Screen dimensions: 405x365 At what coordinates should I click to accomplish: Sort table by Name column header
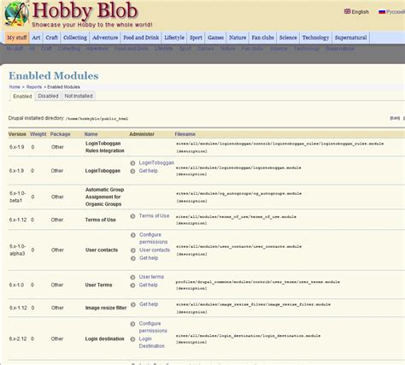pos(91,134)
